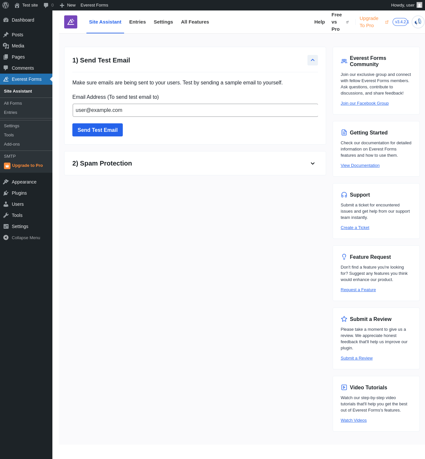
Task: Click the Request a Feature link
Action: click(x=358, y=290)
